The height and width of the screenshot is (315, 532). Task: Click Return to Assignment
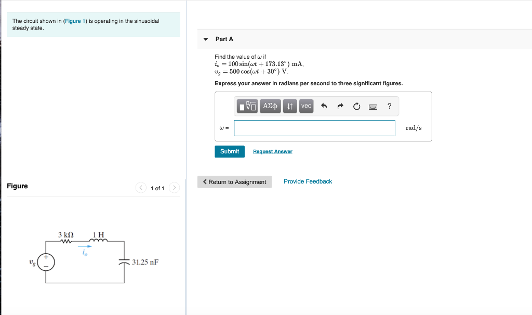tap(234, 182)
